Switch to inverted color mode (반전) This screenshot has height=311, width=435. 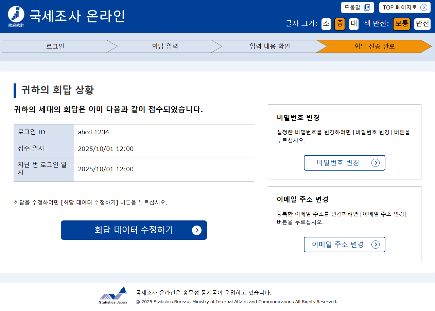[x=422, y=24]
